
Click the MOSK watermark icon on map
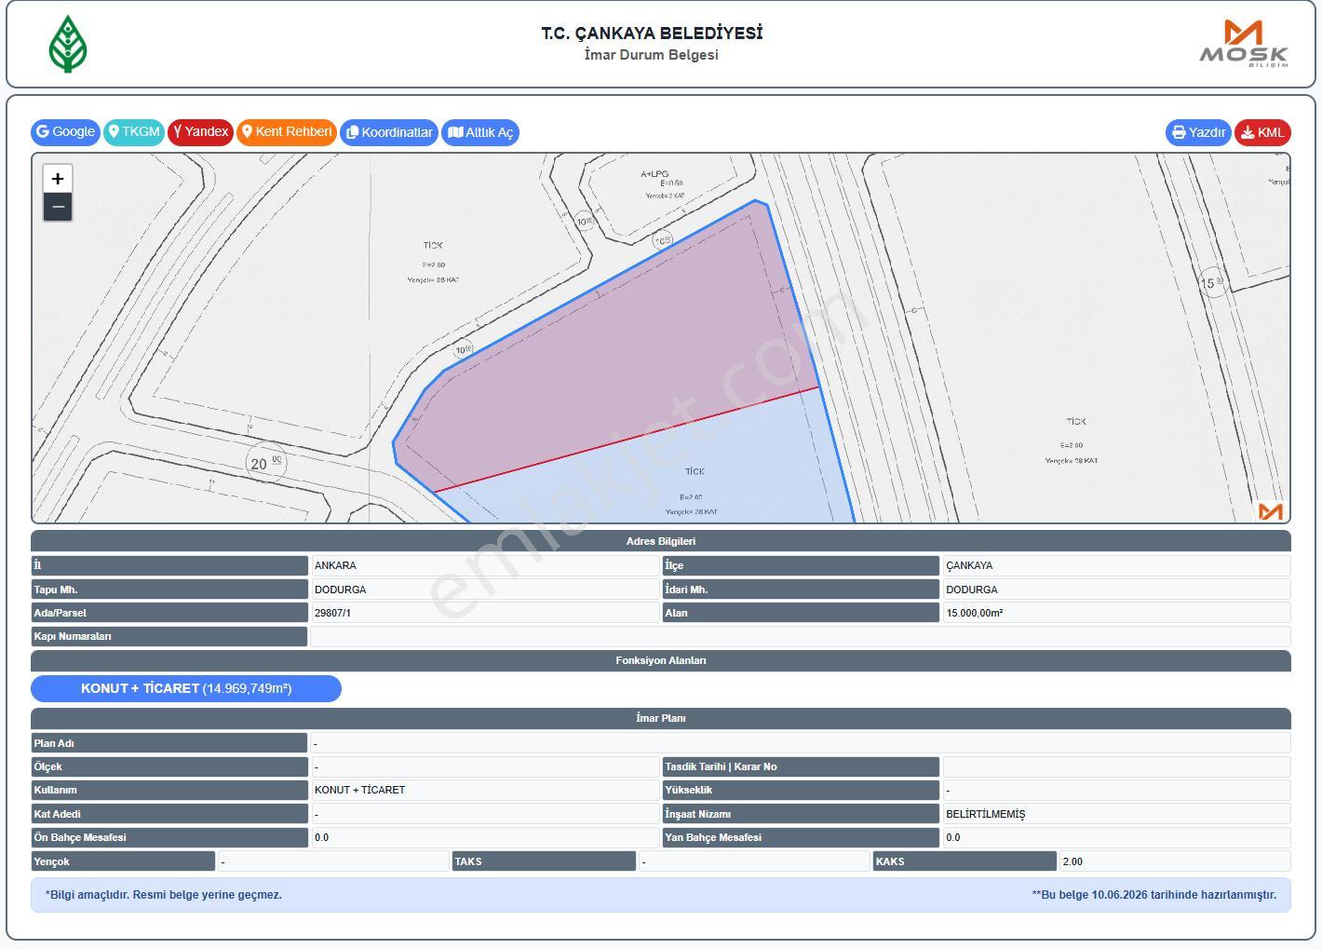pos(1271,511)
